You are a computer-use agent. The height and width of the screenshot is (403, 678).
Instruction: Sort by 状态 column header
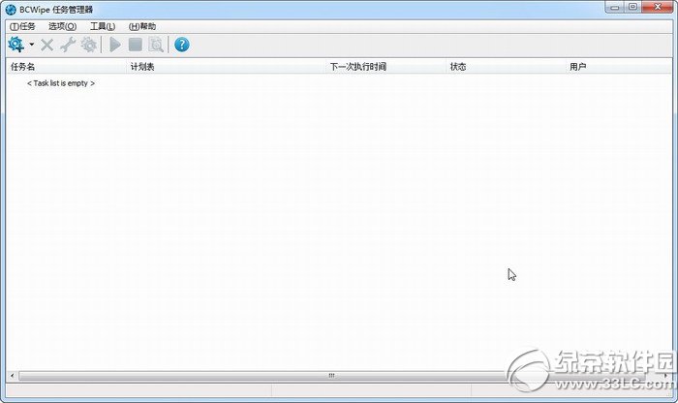(507, 67)
